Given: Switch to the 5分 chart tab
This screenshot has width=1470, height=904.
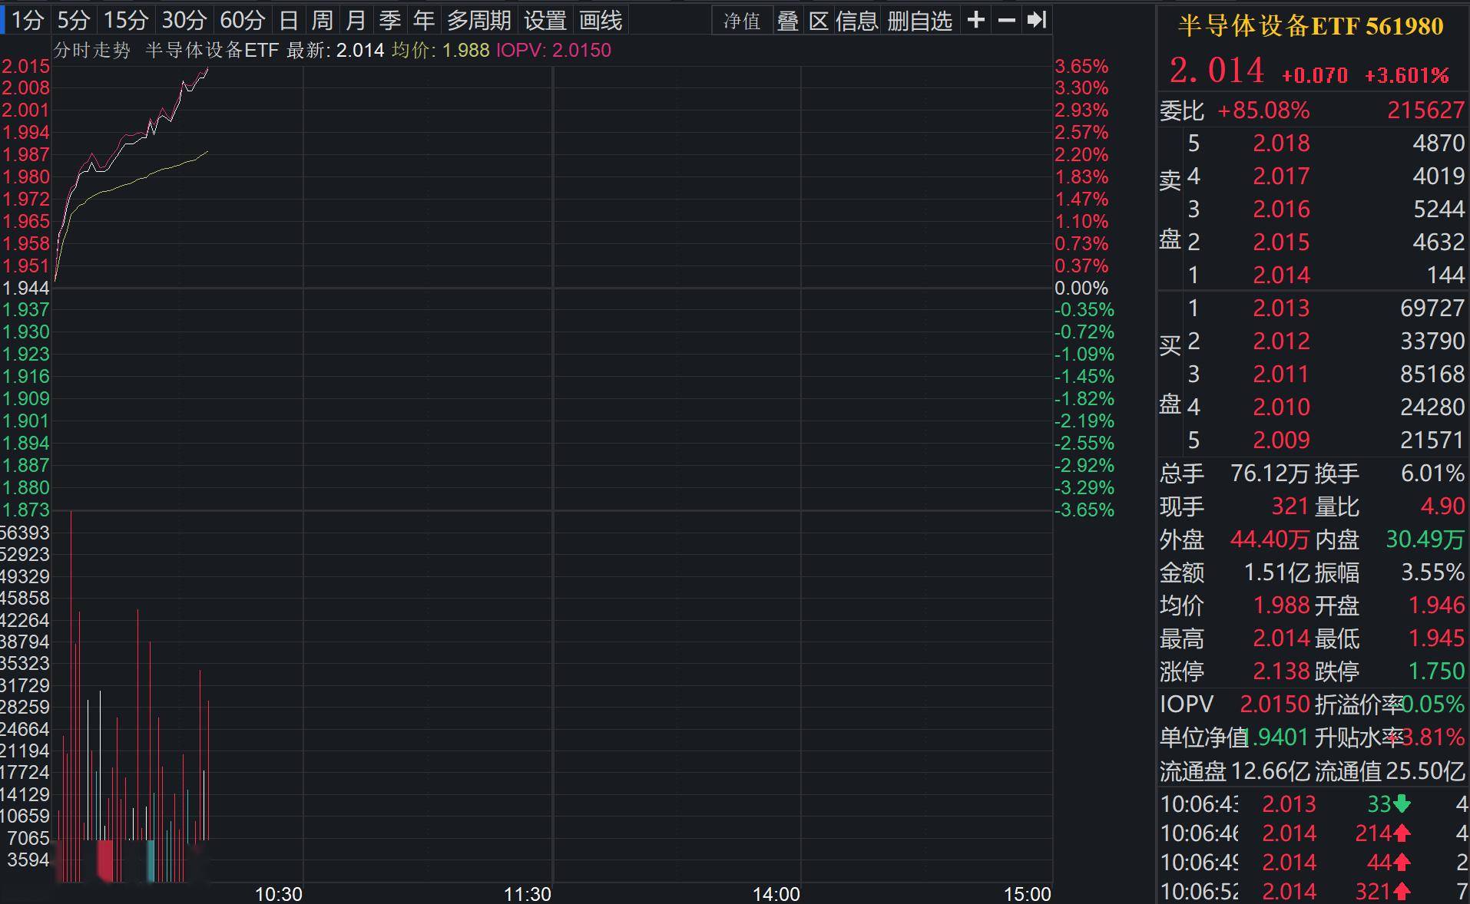Looking at the screenshot, I should pos(74,21).
